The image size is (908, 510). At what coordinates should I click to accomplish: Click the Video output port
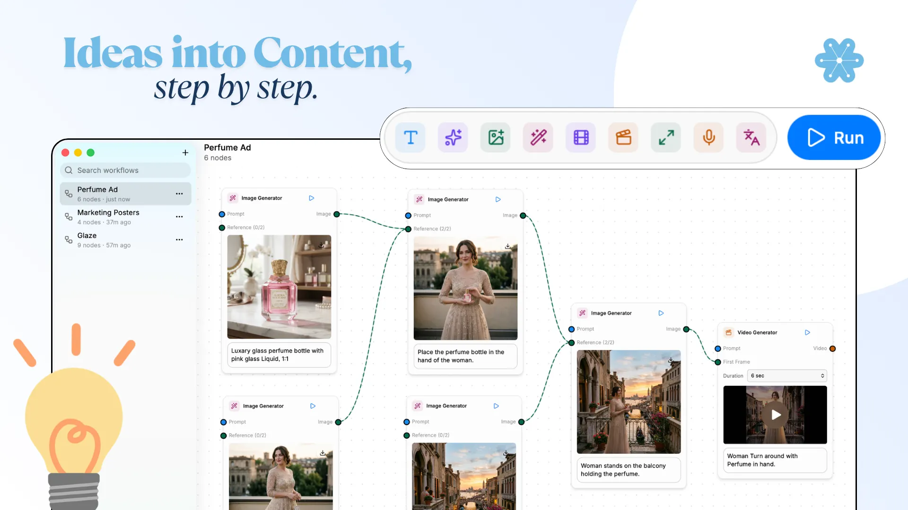click(833, 349)
